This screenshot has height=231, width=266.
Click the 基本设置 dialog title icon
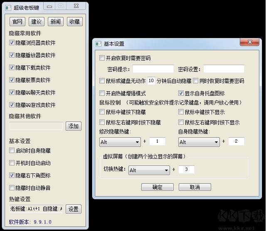99,44
